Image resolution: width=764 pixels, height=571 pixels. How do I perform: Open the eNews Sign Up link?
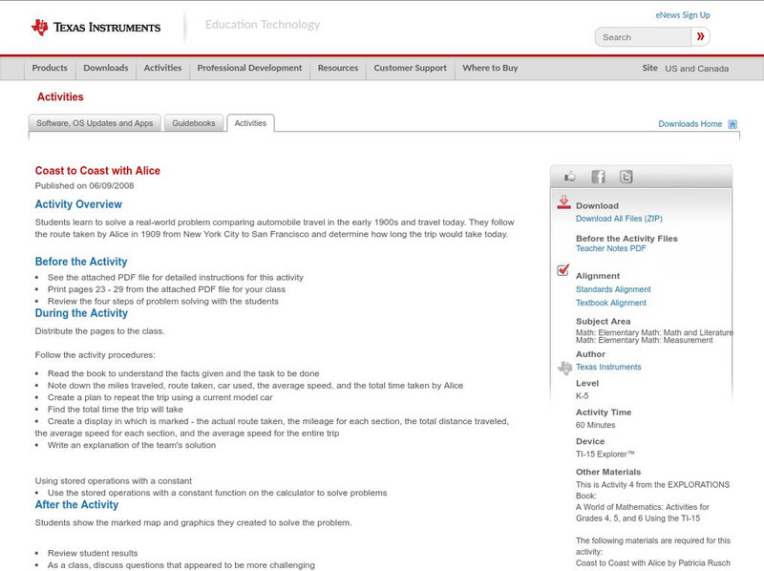[x=683, y=15]
